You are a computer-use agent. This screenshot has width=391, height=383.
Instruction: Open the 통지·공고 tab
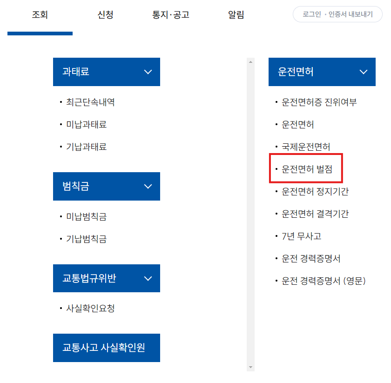point(171,14)
